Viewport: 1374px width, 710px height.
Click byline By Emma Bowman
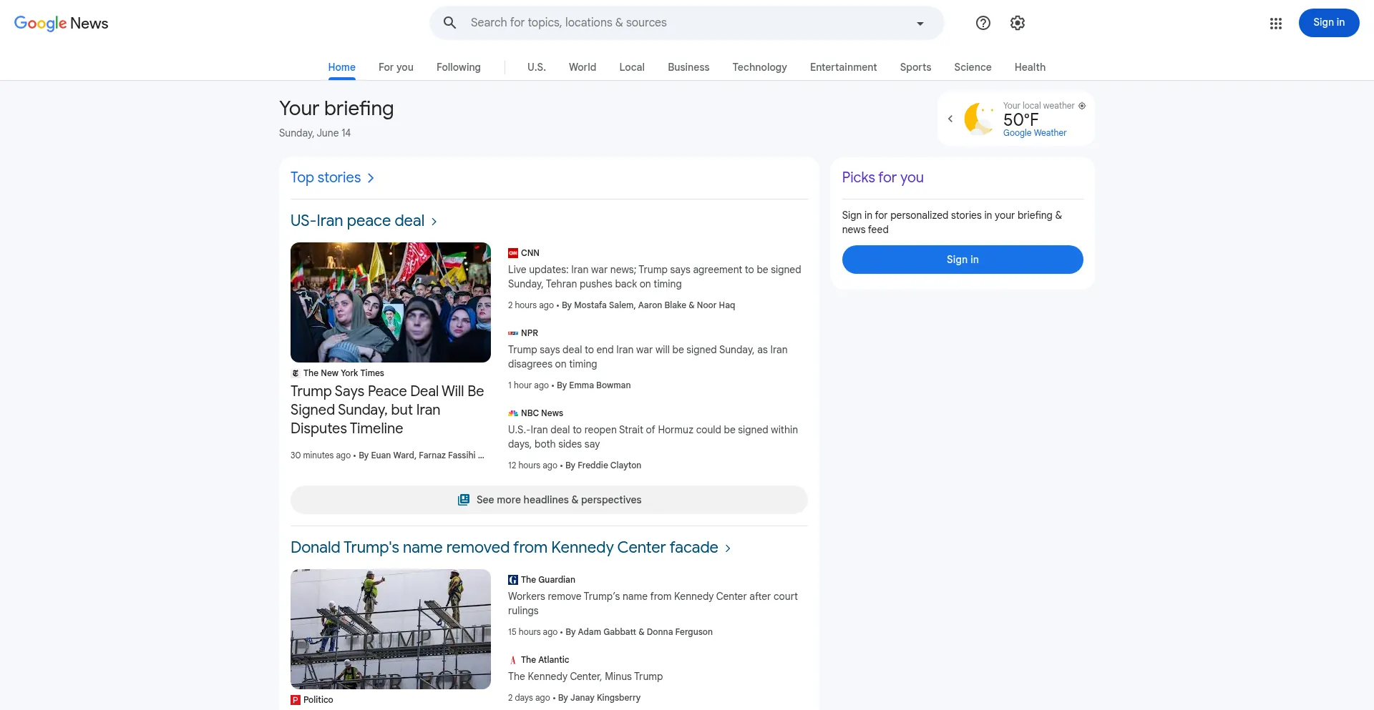tap(594, 385)
